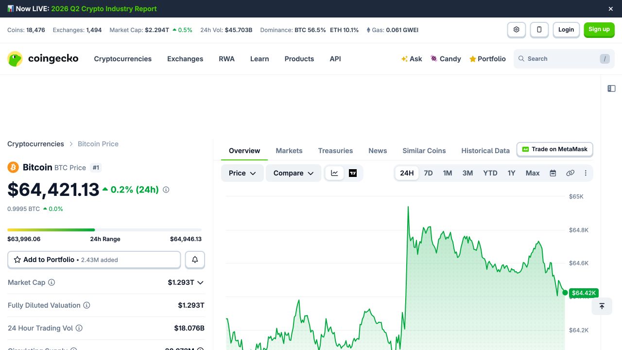The height and width of the screenshot is (350, 622).
Task: Click Add to Portfolio button
Action: point(94,260)
